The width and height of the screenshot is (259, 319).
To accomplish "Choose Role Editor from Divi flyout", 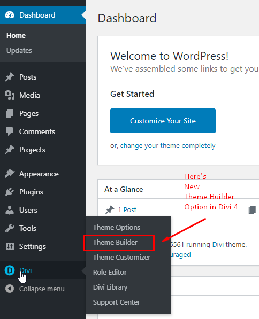I will 110,272.
